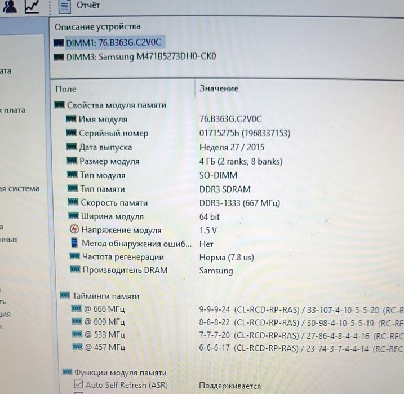Click icon beside Тип памяти
This screenshot has width=404, height=394.
(73, 188)
